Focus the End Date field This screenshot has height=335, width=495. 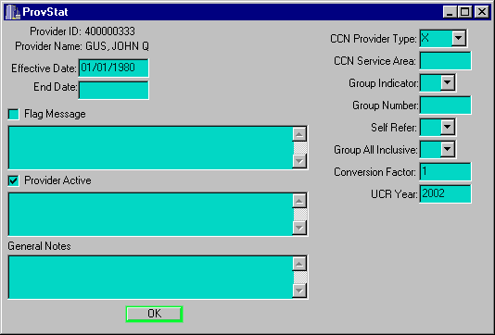pyautogui.click(x=114, y=90)
